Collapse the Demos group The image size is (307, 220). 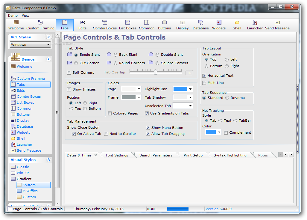(x=48, y=59)
